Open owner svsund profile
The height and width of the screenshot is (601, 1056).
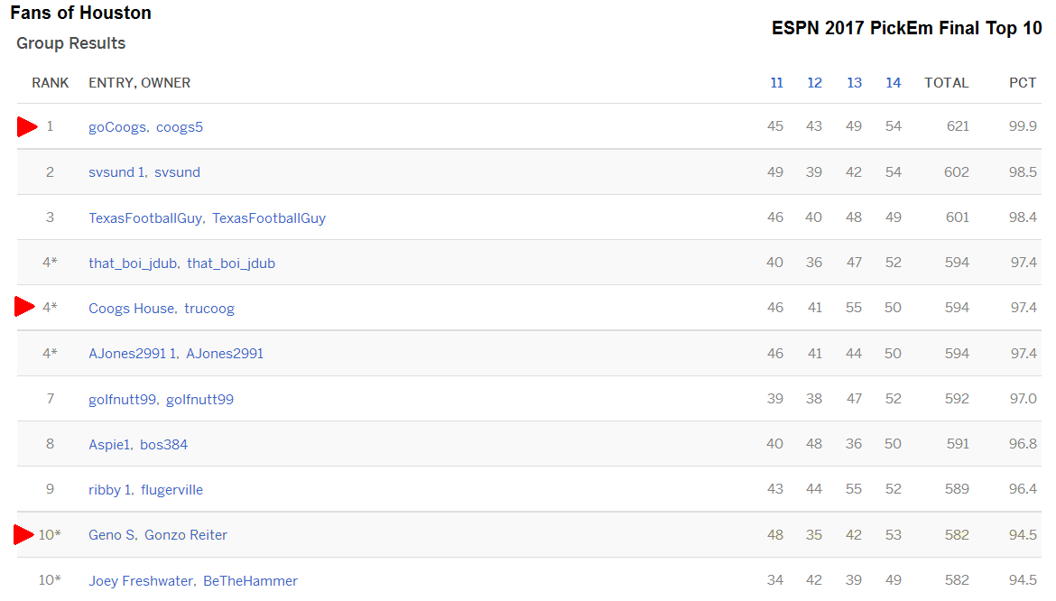click(x=177, y=172)
